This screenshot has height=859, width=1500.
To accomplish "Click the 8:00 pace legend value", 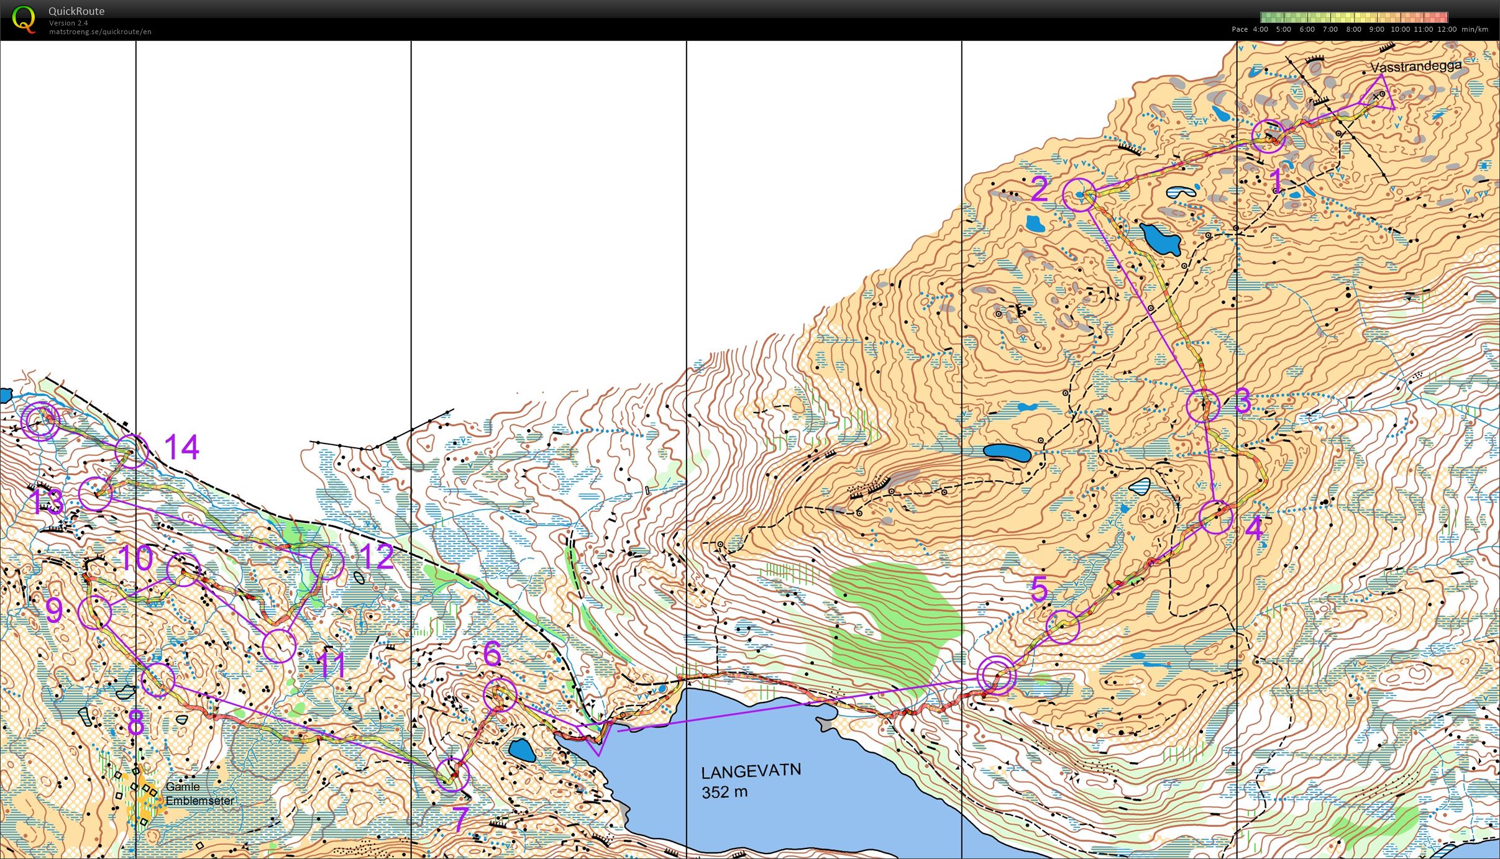I will [1354, 29].
